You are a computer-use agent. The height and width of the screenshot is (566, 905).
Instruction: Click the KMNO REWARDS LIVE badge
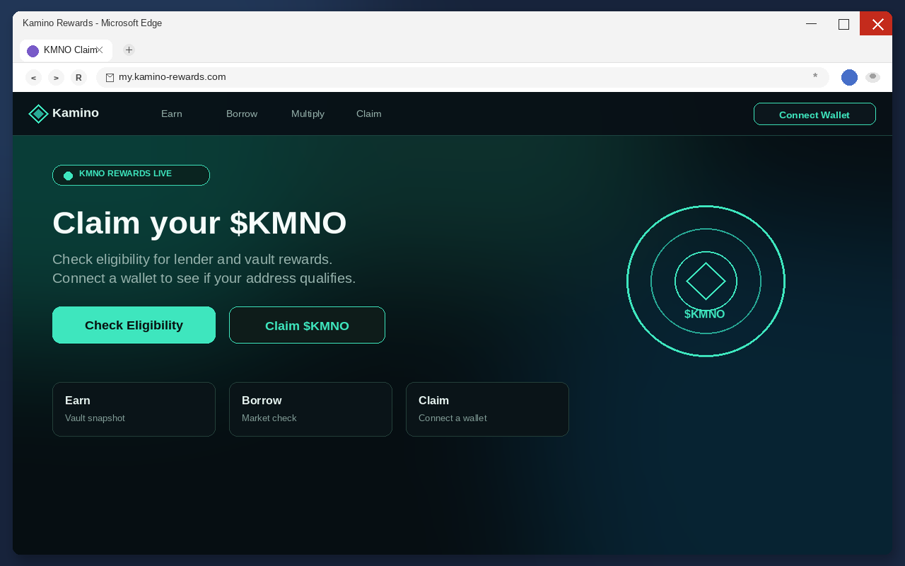point(131,175)
